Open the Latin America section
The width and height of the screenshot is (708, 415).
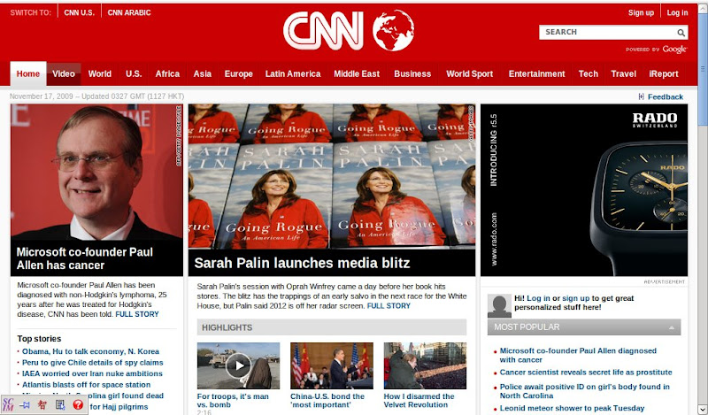pyautogui.click(x=293, y=73)
